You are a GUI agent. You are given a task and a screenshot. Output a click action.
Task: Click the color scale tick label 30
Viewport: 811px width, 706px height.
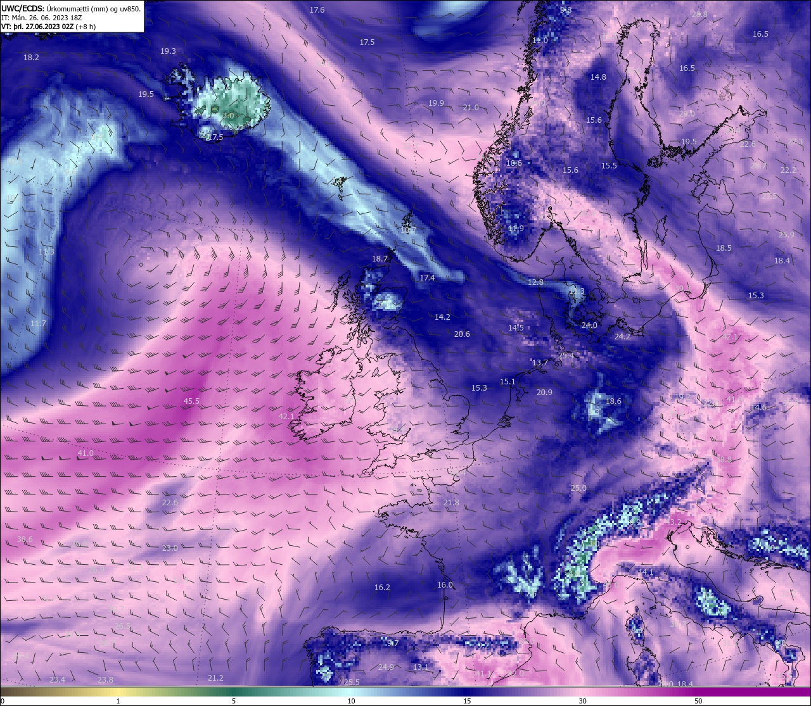[582, 702]
